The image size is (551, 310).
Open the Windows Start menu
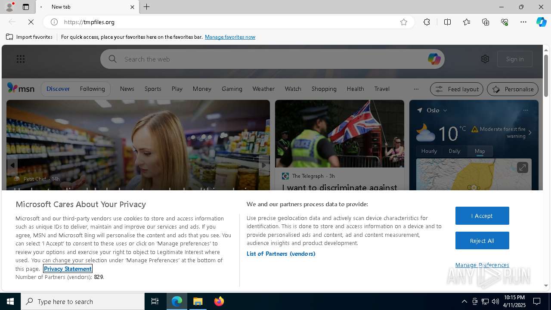click(x=10, y=301)
